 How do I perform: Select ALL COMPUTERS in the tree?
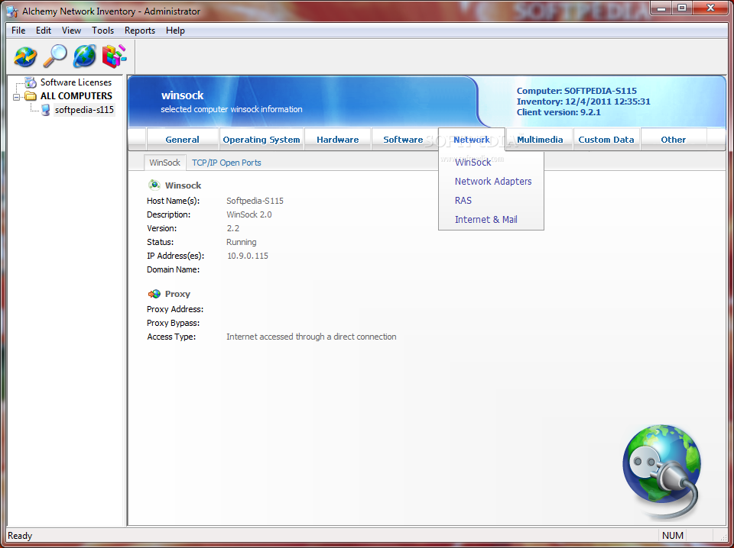76,95
